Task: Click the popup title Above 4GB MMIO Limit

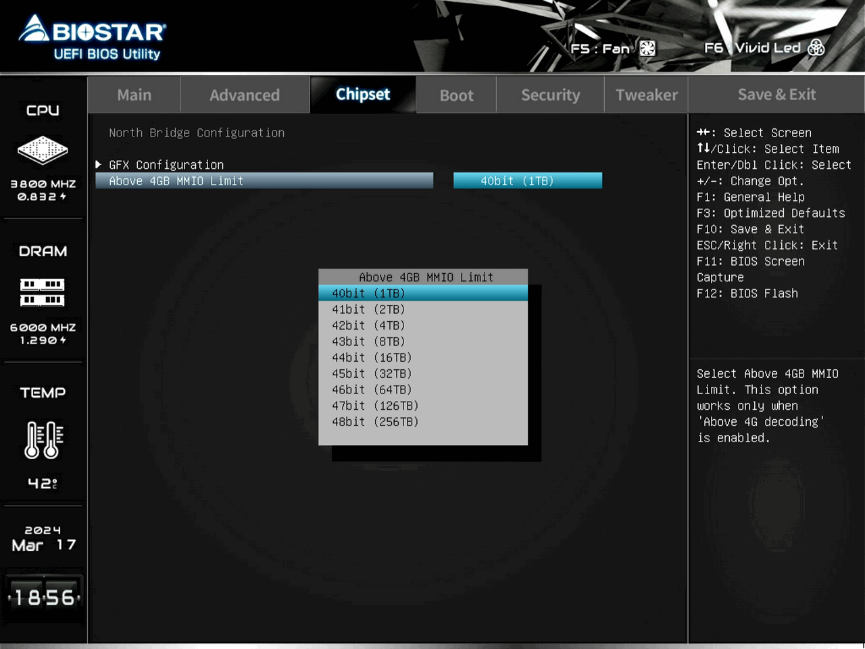Action: [x=426, y=277]
